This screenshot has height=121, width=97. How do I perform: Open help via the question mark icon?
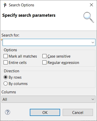point(8,112)
